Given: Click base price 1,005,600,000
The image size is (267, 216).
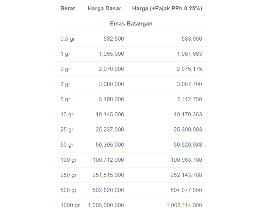Looking at the screenshot, I should tap(106, 205).
